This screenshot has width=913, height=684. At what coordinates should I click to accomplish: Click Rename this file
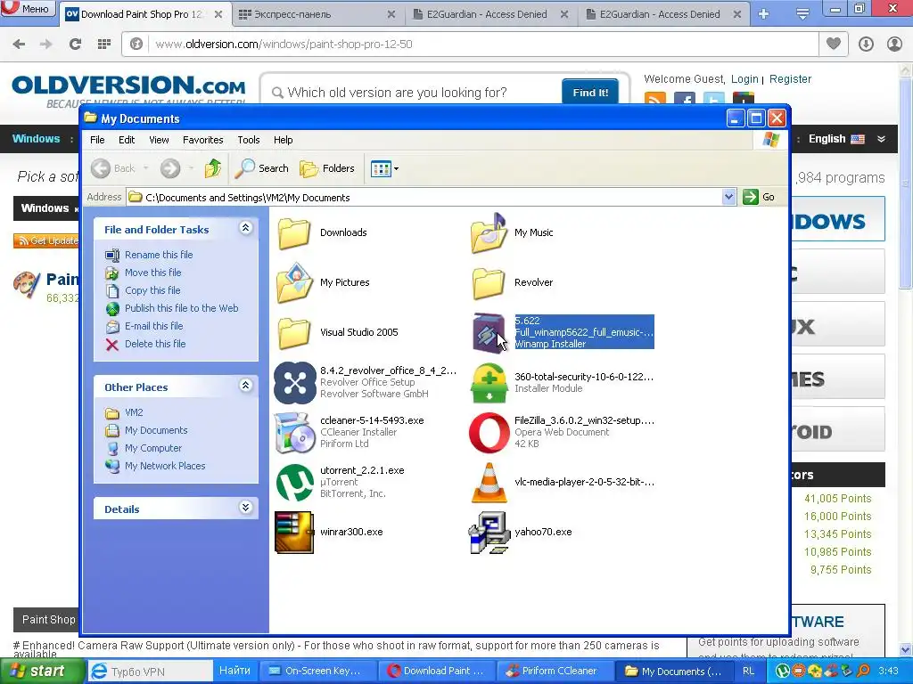(159, 255)
